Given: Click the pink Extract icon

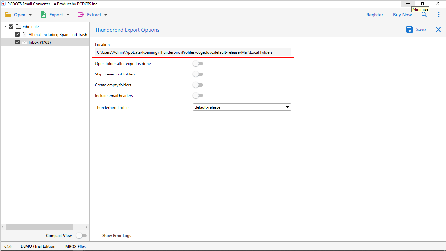Looking at the screenshot, I should click(x=81, y=15).
